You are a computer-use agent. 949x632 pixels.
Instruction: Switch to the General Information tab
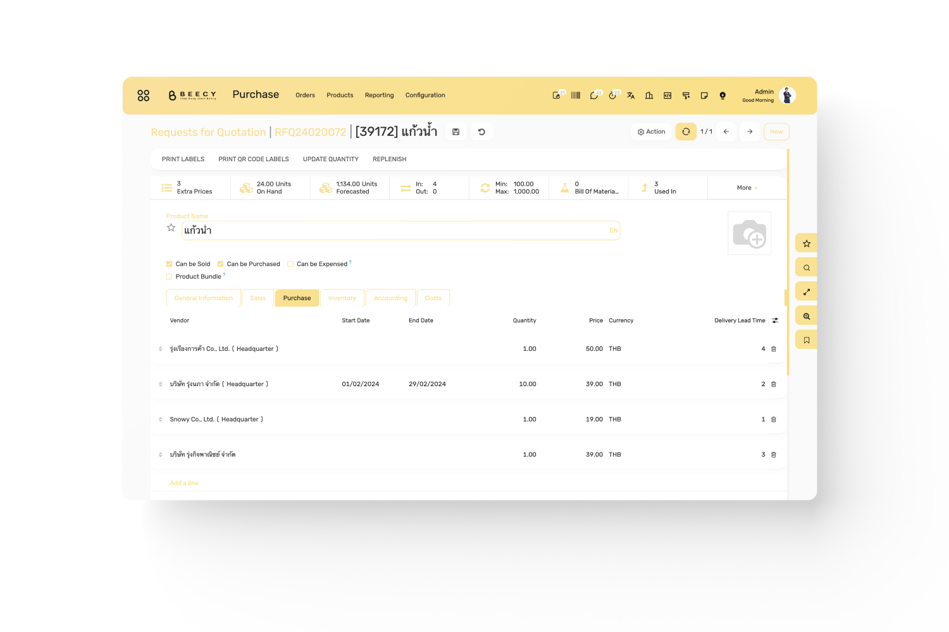(x=204, y=298)
